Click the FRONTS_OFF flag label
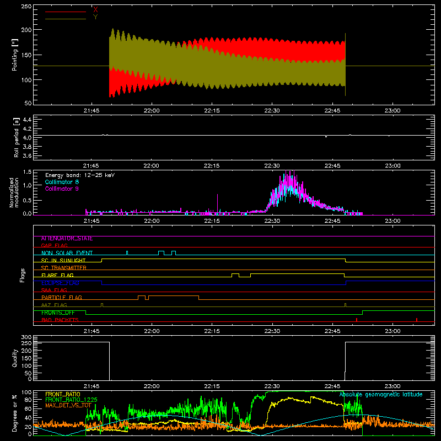The width and height of the screenshot is (441, 441). (x=58, y=313)
